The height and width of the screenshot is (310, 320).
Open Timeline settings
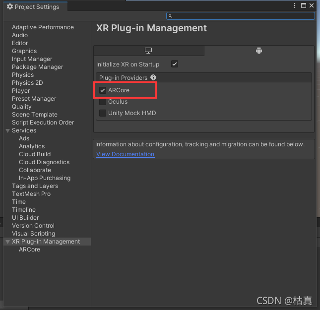click(24, 210)
